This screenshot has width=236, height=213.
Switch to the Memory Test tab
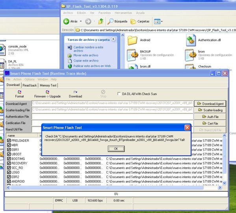pyautogui.click(x=48, y=85)
